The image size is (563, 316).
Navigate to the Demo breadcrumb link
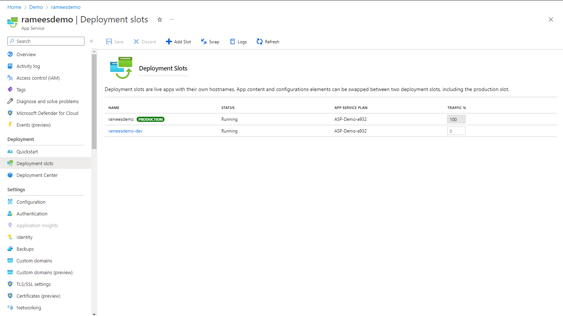(36, 7)
